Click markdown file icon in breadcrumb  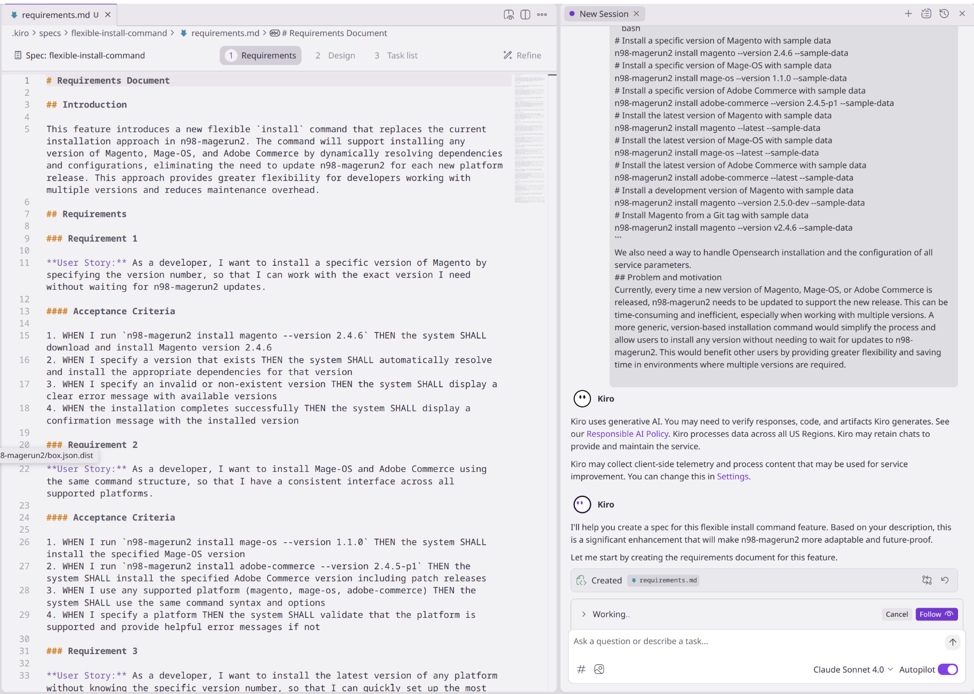click(x=184, y=33)
